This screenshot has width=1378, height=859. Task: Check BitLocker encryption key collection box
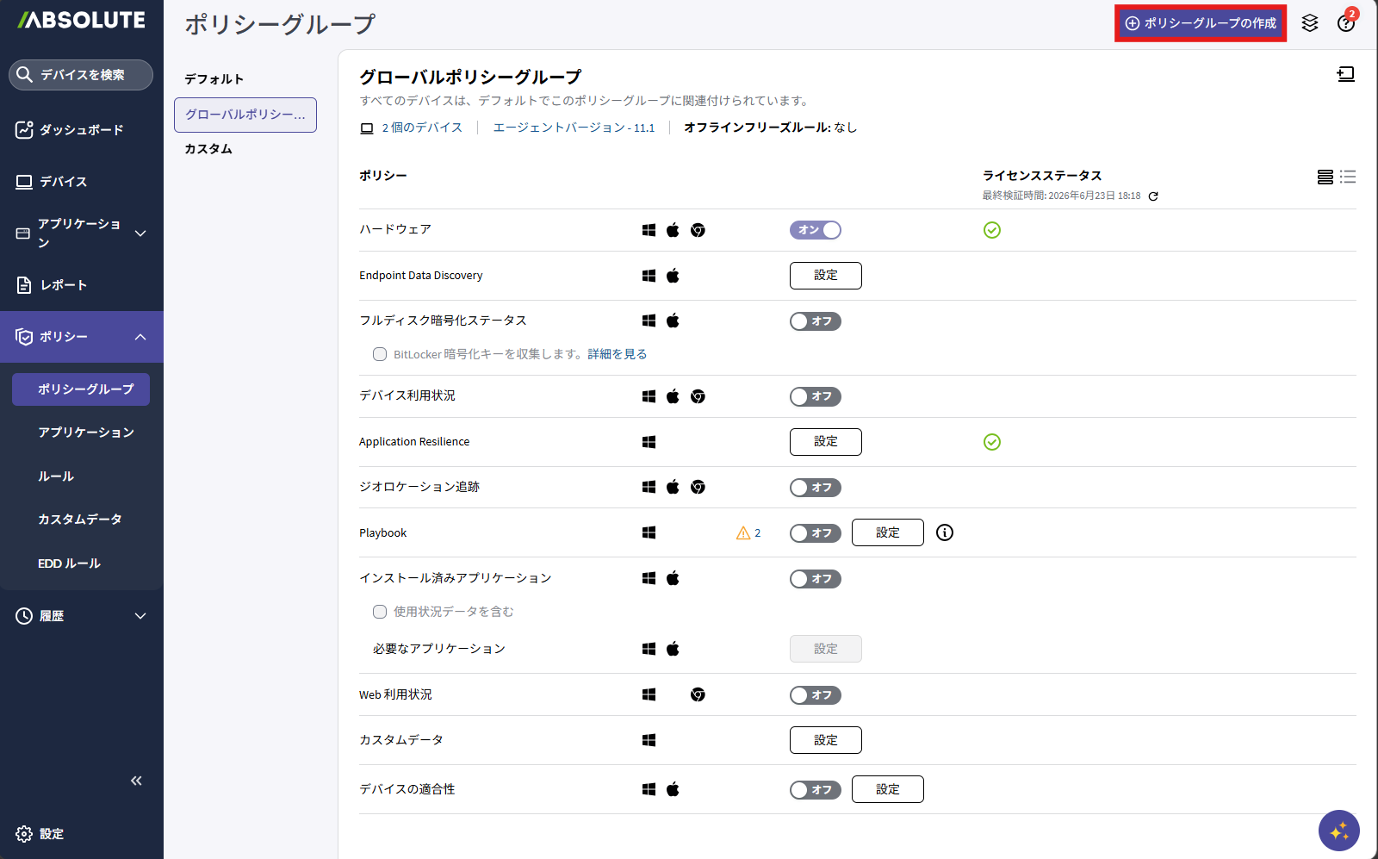(x=380, y=354)
